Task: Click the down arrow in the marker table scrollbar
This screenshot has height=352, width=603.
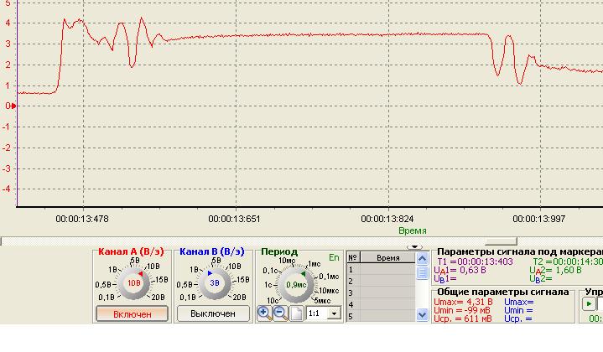Action: 422,315
